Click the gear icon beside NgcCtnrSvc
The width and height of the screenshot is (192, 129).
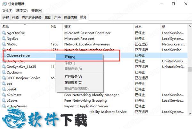pos(4,33)
